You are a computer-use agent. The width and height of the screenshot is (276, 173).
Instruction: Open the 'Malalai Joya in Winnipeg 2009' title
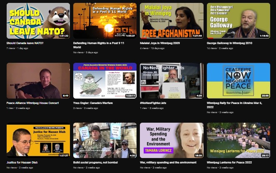pyautogui.click(x=160, y=43)
